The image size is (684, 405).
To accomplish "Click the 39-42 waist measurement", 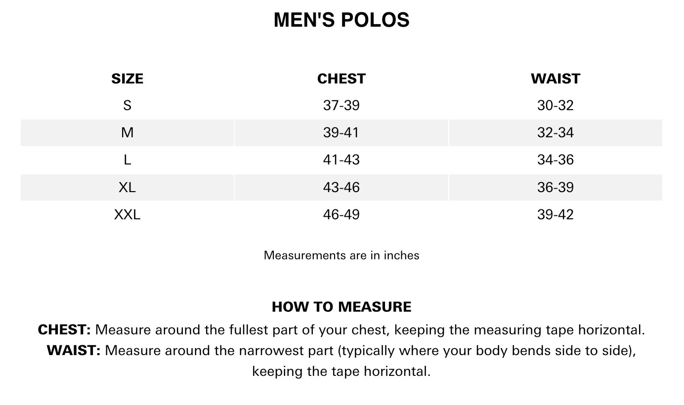I will (x=556, y=215).
